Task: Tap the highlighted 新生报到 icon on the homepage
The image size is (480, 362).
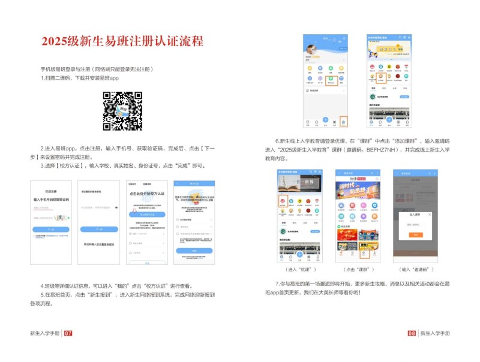Action: pyautogui.click(x=380, y=77)
